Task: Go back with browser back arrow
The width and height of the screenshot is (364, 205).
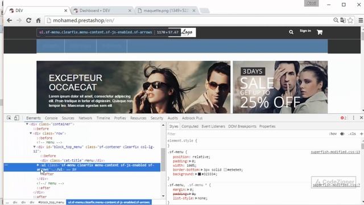Action: [x=9, y=20]
